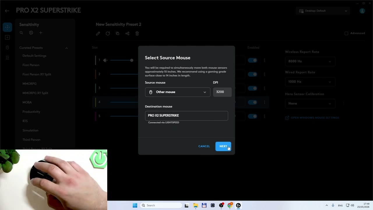Select the RTS preset

click(25, 121)
